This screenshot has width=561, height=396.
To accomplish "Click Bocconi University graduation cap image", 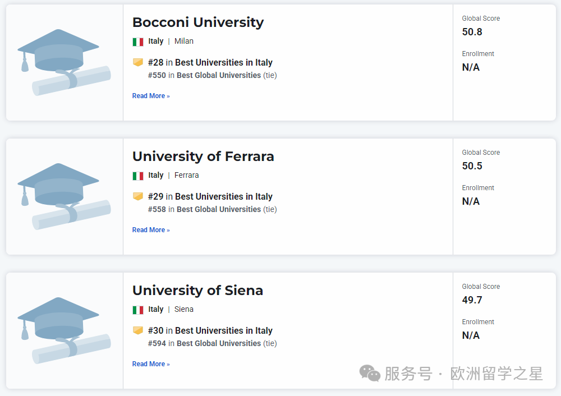I will [x=64, y=62].
